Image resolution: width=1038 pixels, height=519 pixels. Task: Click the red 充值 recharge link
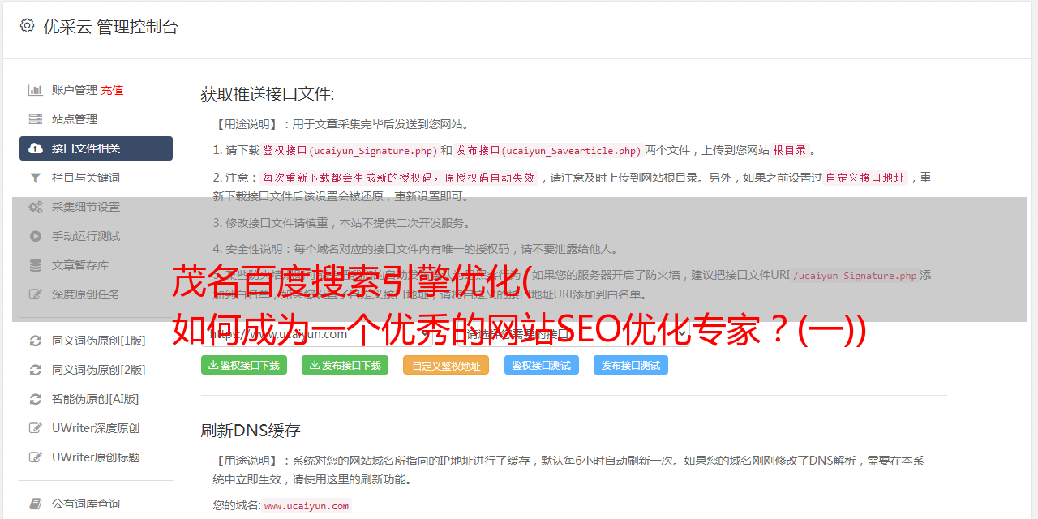(x=112, y=90)
